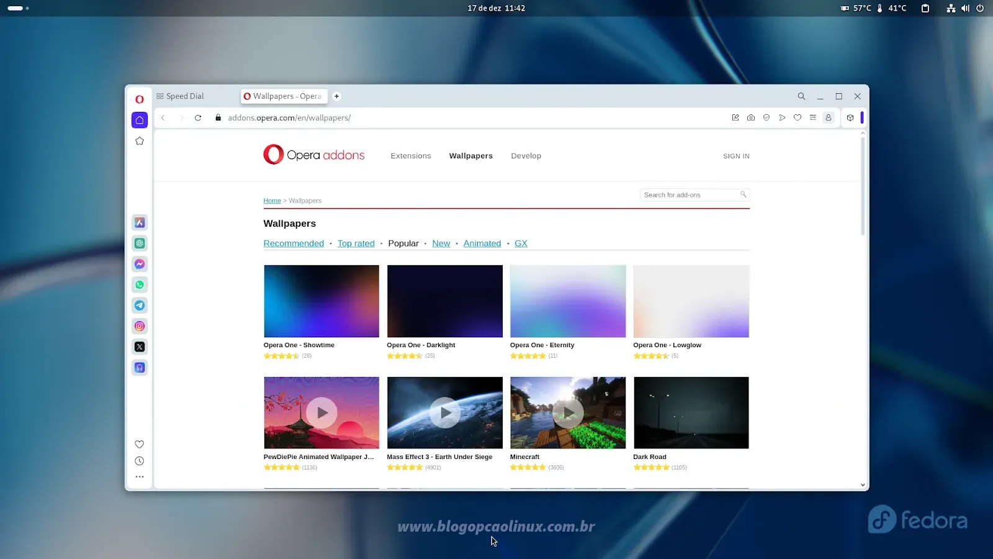Open Easy Setup sliders icon

pos(813,117)
